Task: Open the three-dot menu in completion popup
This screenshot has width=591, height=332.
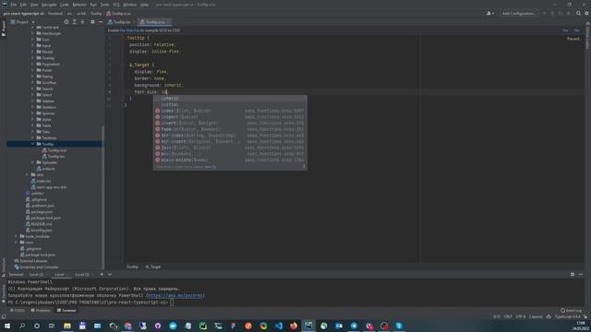Action: coord(304,167)
